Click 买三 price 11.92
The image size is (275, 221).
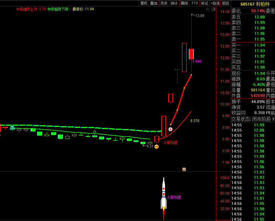pyautogui.click(x=259, y=56)
